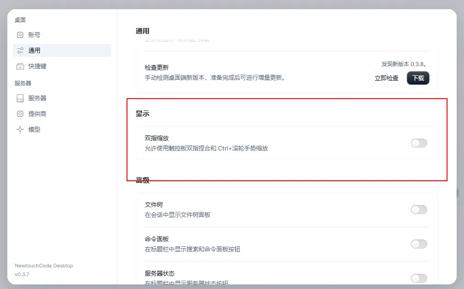Click the 服务器 server icon in sidebar
This screenshot has width=464, height=289.
pos(20,98)
